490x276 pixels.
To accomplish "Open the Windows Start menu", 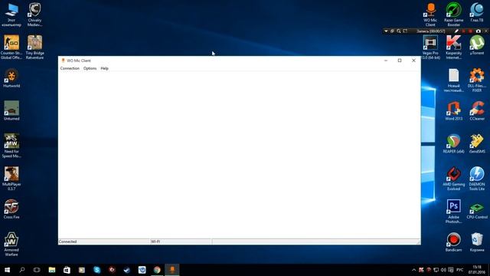I will click(7, 270).
